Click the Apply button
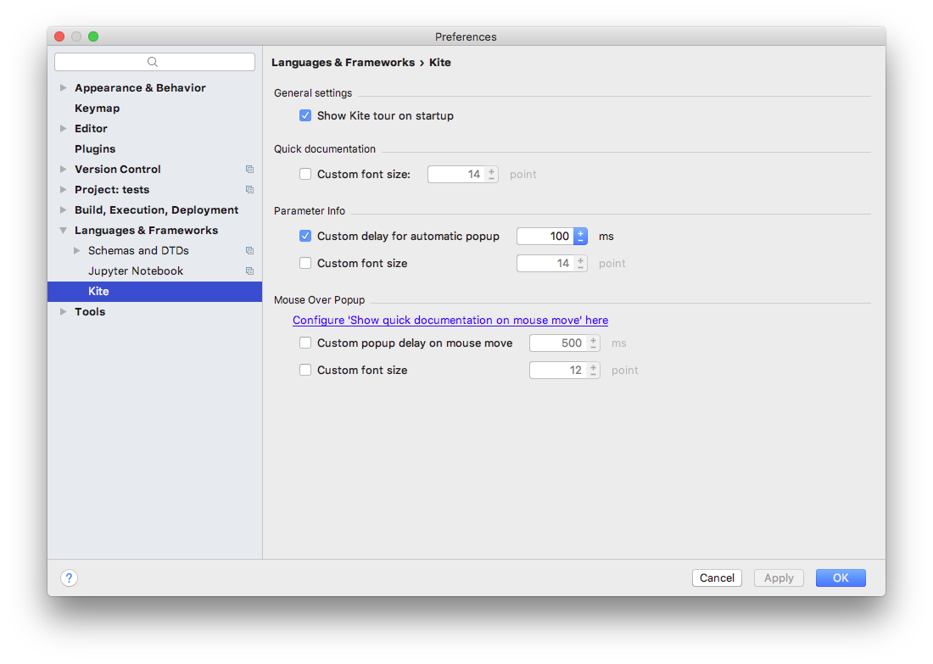 [x=779, y=578]
